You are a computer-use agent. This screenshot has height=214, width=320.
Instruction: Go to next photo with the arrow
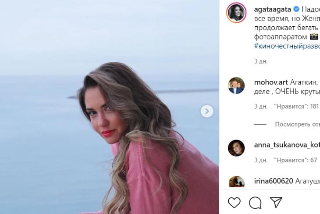click(x=207, y=111)
